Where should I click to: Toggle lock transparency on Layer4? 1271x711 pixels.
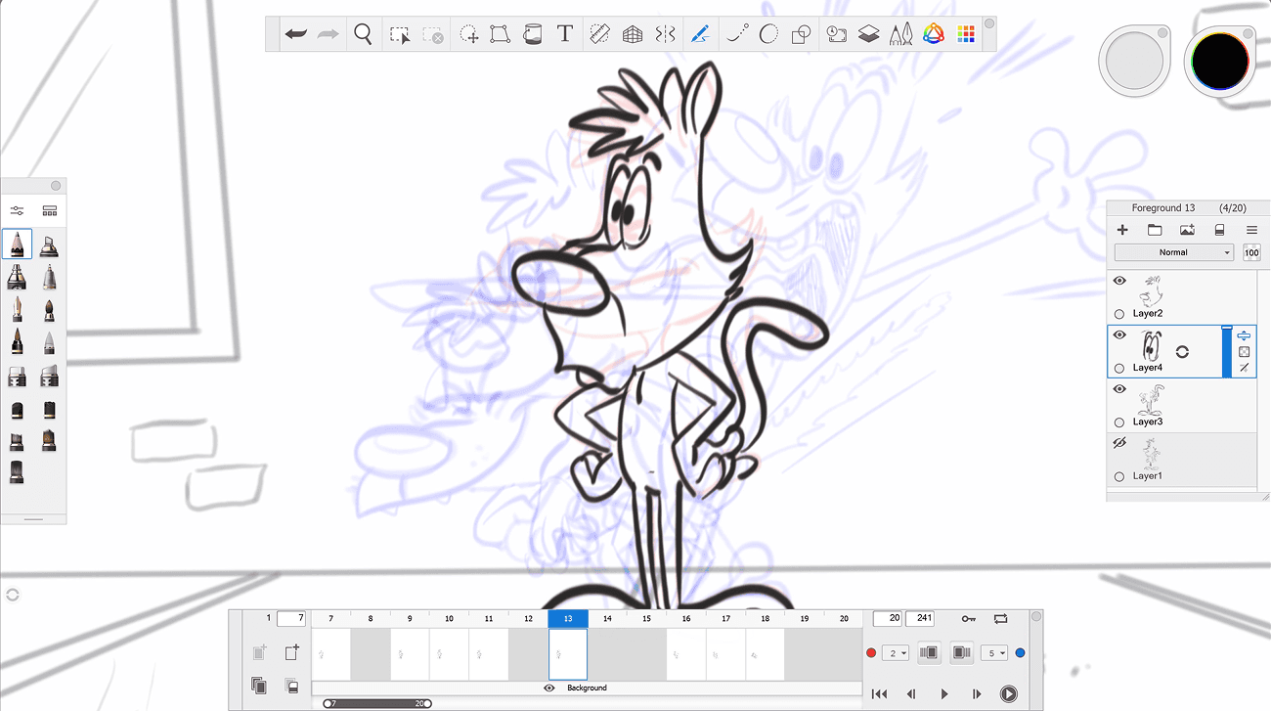point(1244,352)
